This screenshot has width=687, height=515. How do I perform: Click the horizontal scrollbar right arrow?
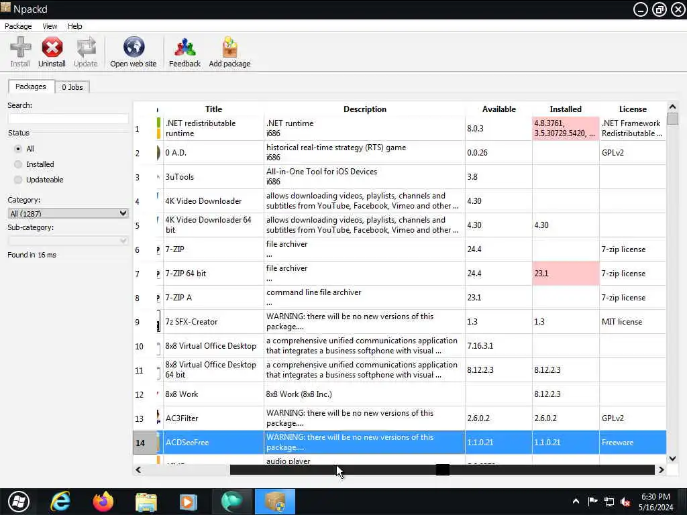click(661, 469)
